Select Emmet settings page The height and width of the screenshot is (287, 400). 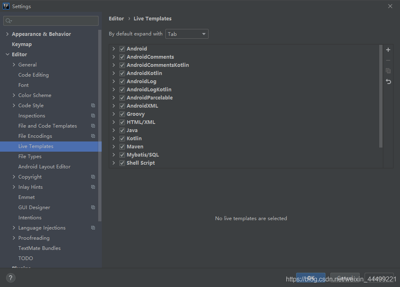[x=26, y=197]
